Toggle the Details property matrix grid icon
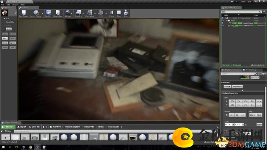267x150 pixels. (259, 74)
